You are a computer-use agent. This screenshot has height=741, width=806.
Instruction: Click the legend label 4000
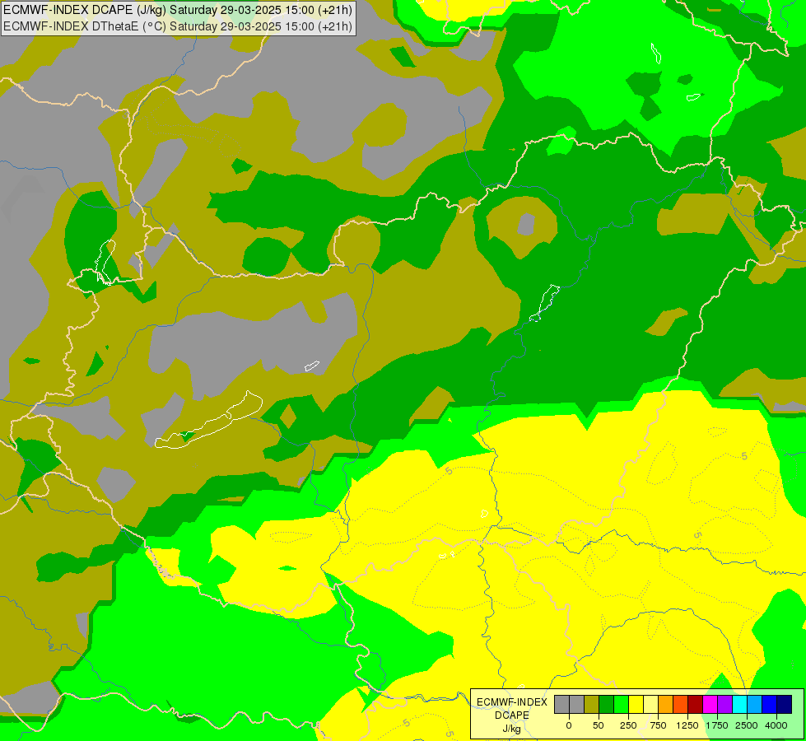pos(776,725)
